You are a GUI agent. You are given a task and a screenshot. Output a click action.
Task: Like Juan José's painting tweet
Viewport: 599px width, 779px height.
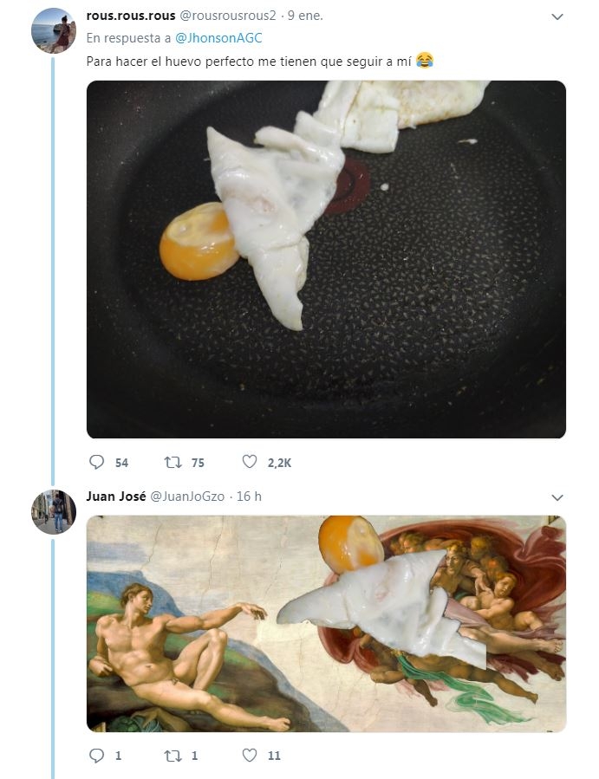(x=250, y=756)
